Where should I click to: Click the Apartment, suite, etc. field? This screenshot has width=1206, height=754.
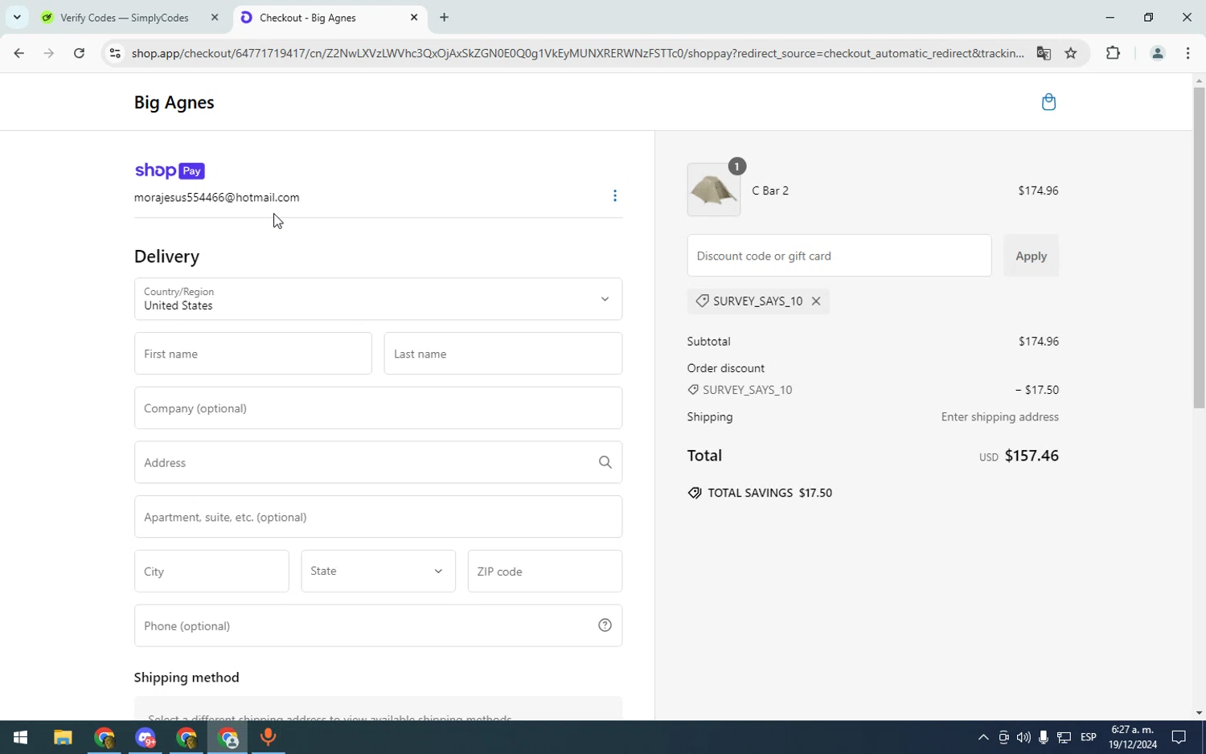[x=378, y=517]
